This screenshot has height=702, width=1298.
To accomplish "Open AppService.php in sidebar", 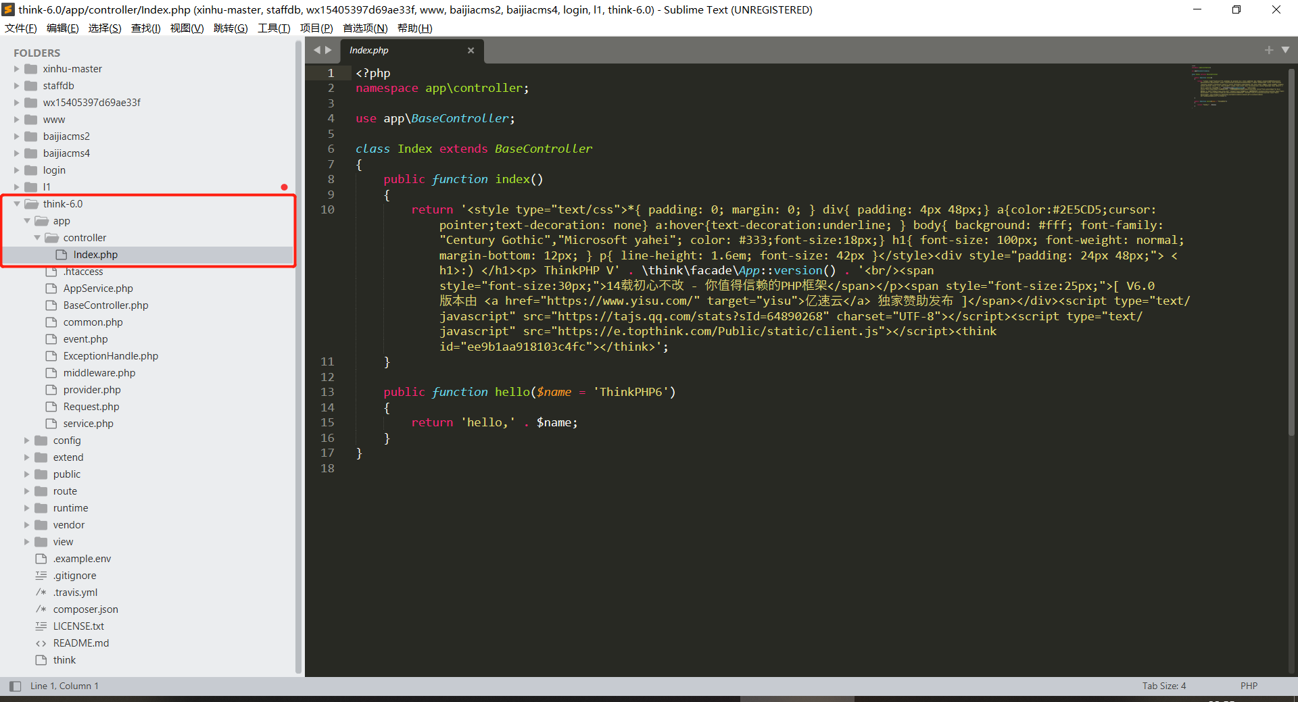I will 98,289.
